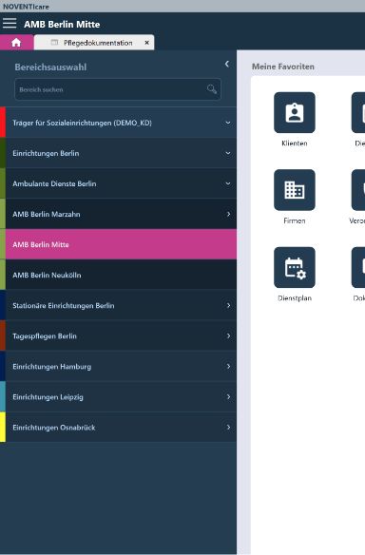Screen dimensions: 365x555
Task: Click the search magnifier icon
Action: click(212, 89)
